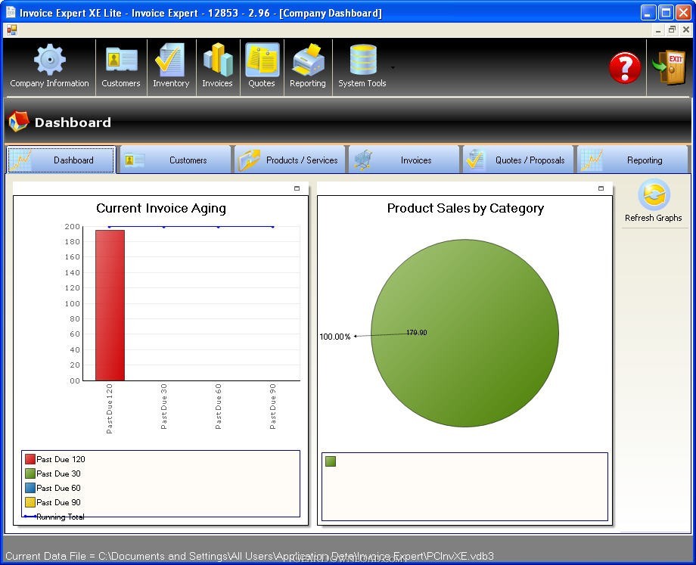Open the Customers toolbar icon
Screen dimensions: 696x565
[x=121, y=66]
